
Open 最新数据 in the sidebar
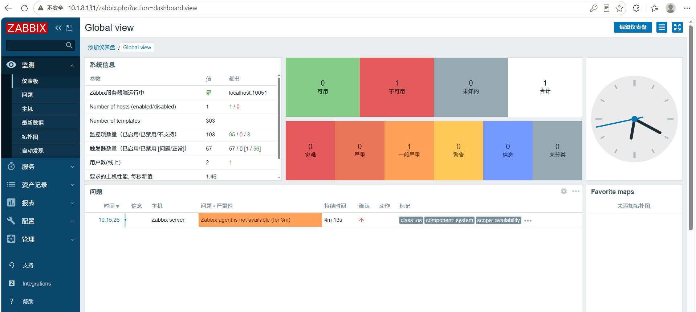(x=46, y=123)
